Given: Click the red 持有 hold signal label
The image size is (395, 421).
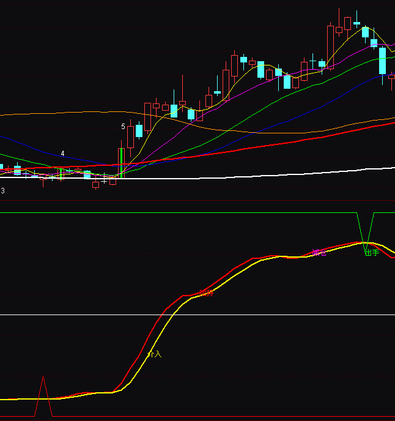Looking at the screenshot, I should coord(207,293).
